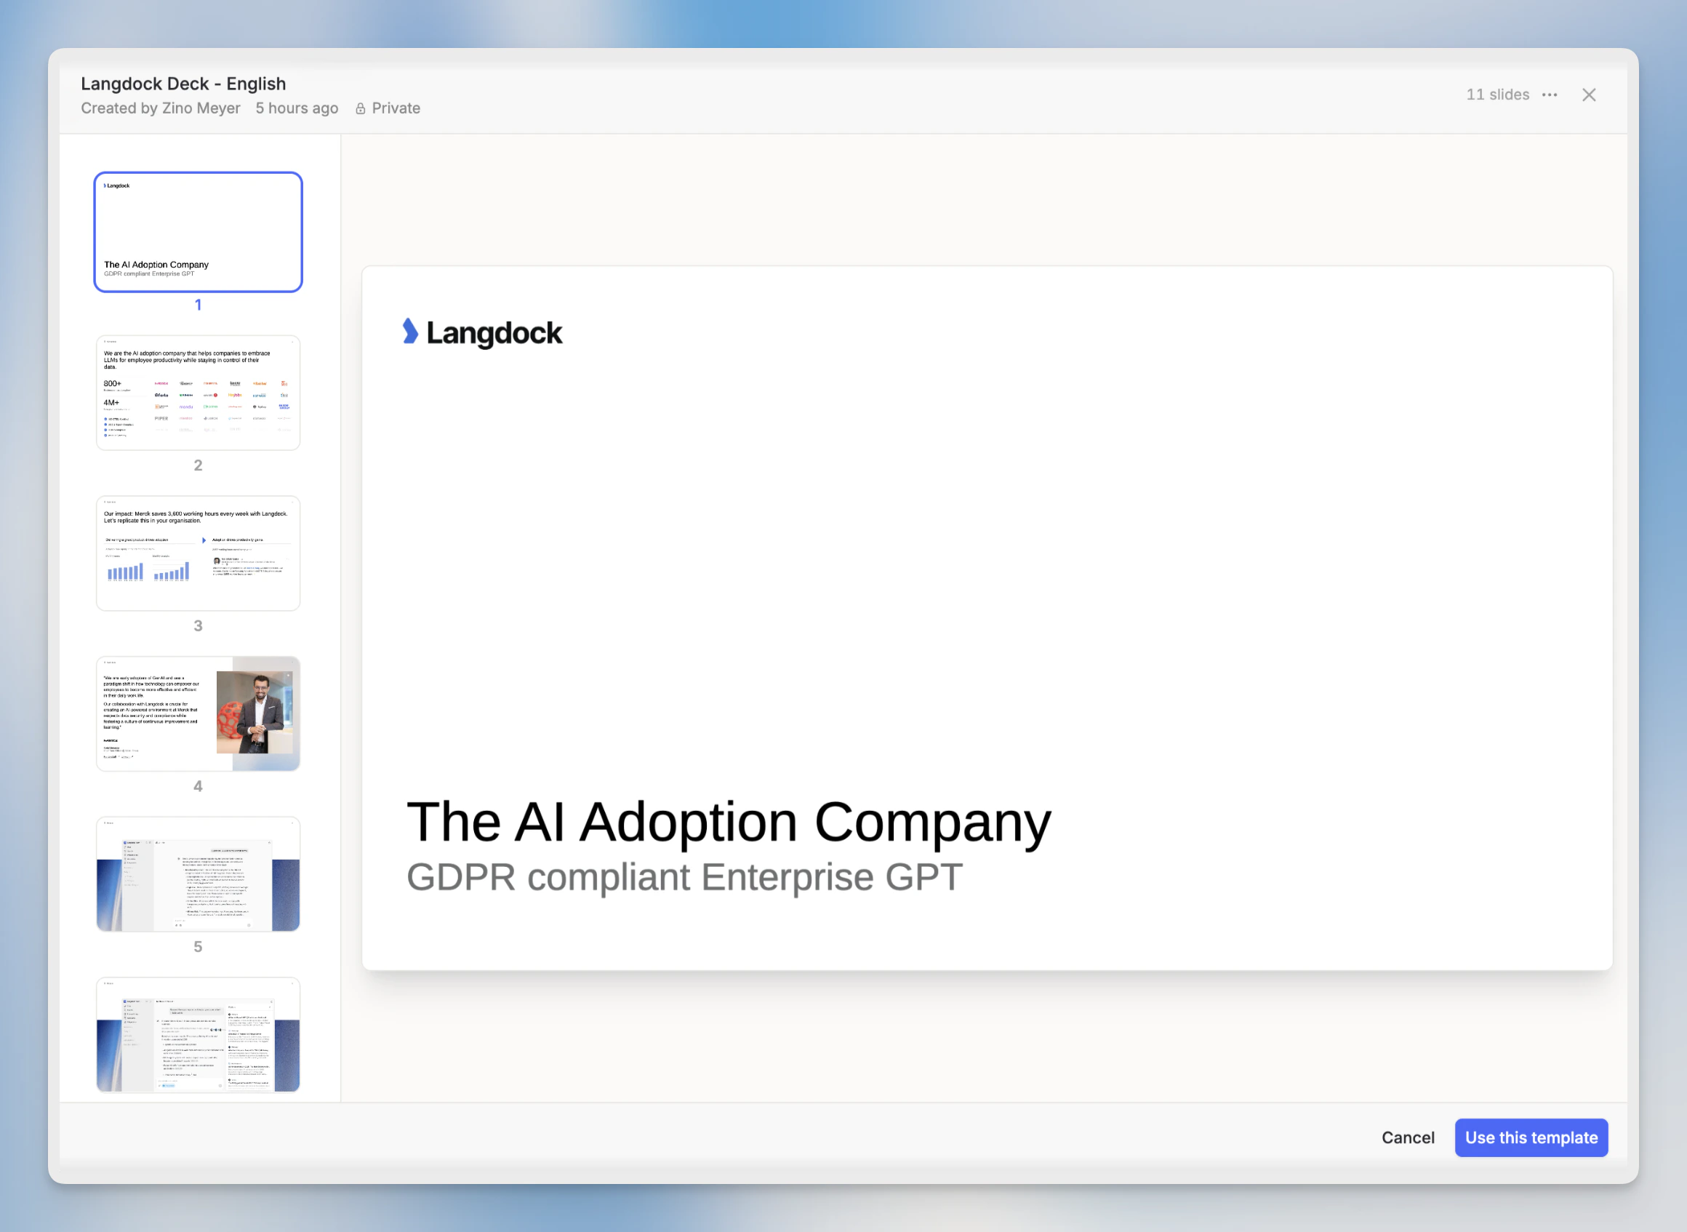
Task: Select slide 6 at the bottom of the list
Action: [x=198, y=1035]
